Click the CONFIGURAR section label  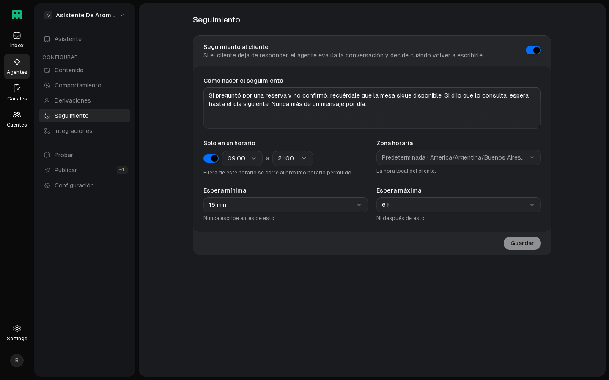click(60, 57)
